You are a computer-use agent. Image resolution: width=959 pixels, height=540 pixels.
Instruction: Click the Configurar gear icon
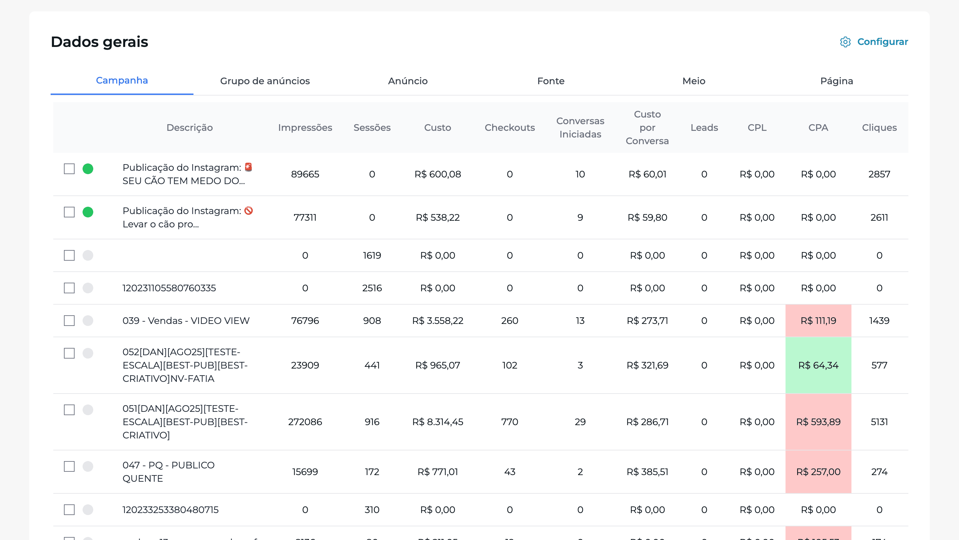click(x=845, y=42)
